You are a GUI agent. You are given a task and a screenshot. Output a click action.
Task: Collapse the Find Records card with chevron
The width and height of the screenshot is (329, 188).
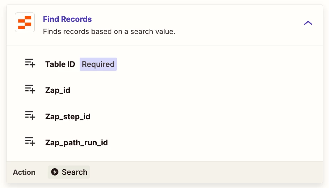[308, 23]
